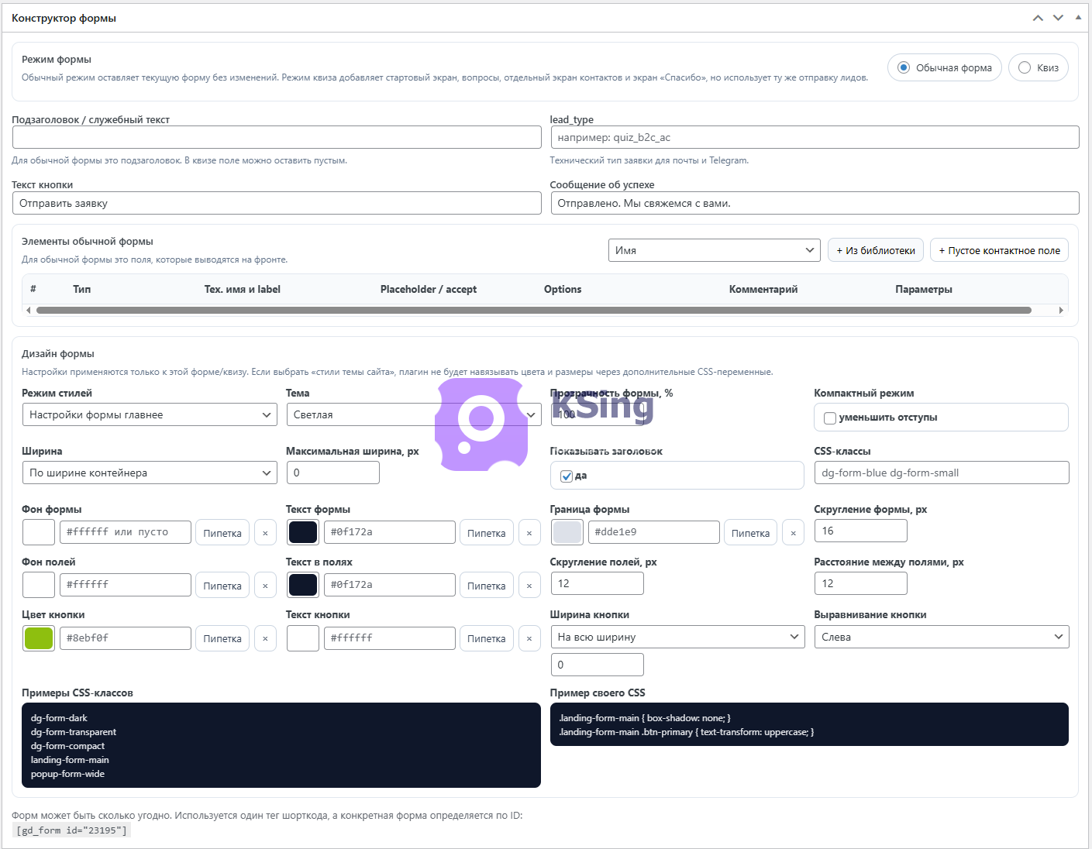Clear the Текст формы color
1092x849 pixels.
click(x=529, y=533)
